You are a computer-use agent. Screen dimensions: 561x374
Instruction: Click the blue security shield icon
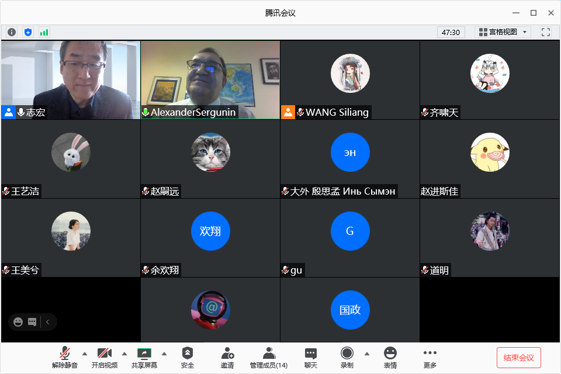pyautogui.click(x=28, y=32)
